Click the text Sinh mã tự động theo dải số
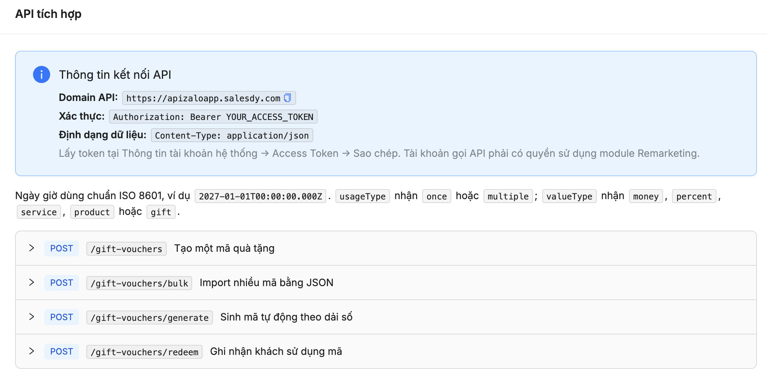 click(286, 317)
